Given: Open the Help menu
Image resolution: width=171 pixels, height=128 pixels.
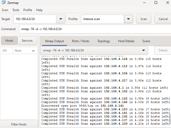Looking at the screenshot, I should pyautogui.click(x=39, y=10).
